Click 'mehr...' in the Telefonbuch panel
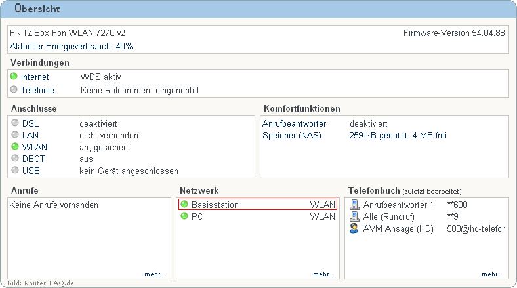Image resolution: width=517 pixels, height=288 pixels. pyautogui.click(x=492, y=274)
